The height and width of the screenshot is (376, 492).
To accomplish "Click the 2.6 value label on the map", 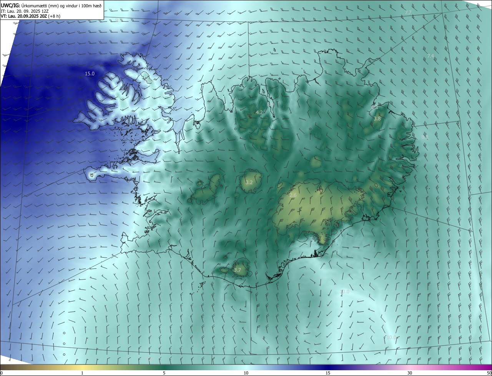I will click(x=293, y=196).
